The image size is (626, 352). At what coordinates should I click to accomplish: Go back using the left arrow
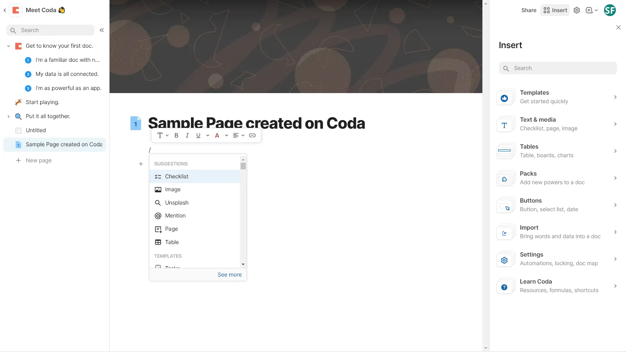coord(5,10)
